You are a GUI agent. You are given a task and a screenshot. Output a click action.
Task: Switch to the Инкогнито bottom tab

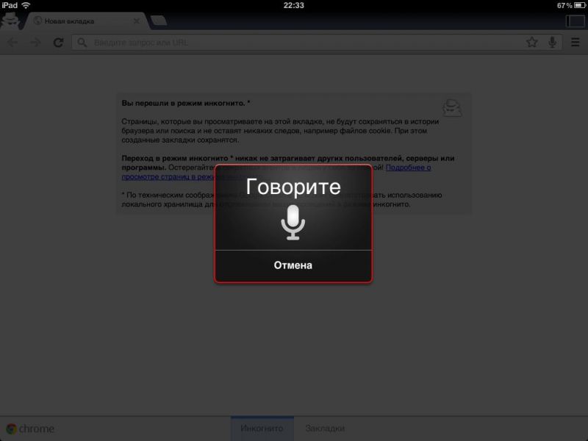(262, 429)
